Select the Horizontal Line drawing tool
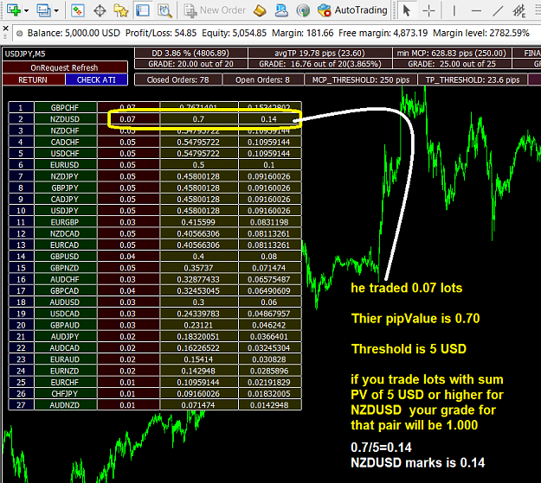 pos(476,10)
